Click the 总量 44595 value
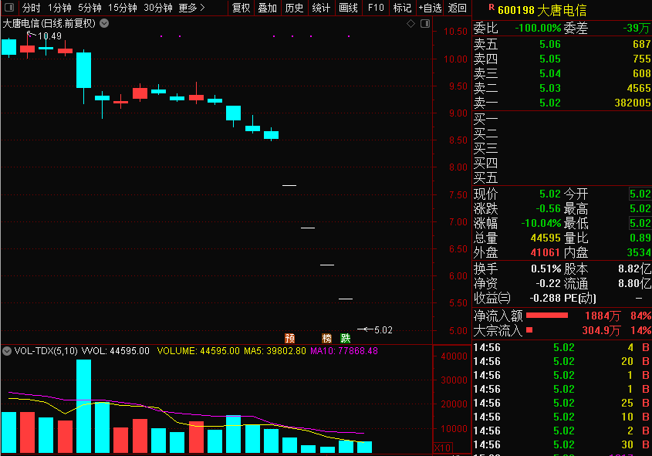This screenshot has width=652, height=456. click(x=546, y=238)
